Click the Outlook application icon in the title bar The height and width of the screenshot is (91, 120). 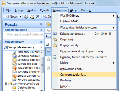[x=4, y=3]
